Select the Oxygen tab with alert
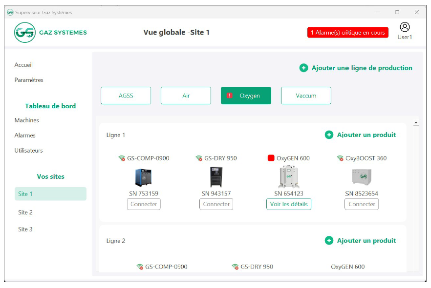This screenshot has width=431, height=288. (x=246, y=96)
